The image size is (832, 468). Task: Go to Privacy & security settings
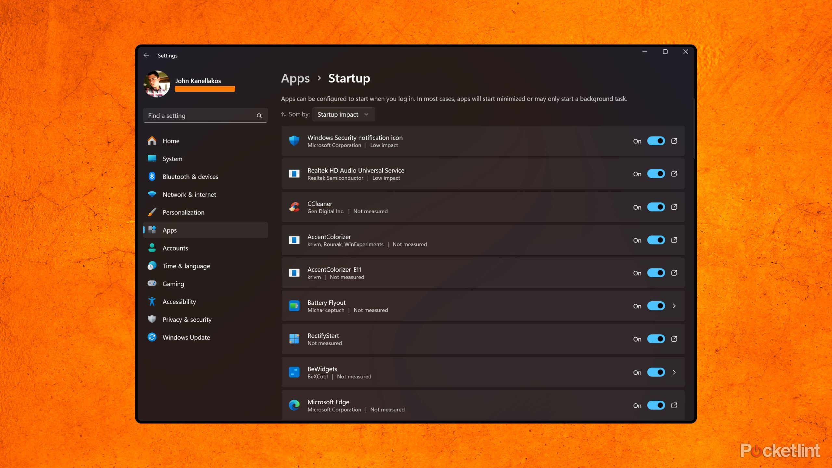[x=187, y=319]
